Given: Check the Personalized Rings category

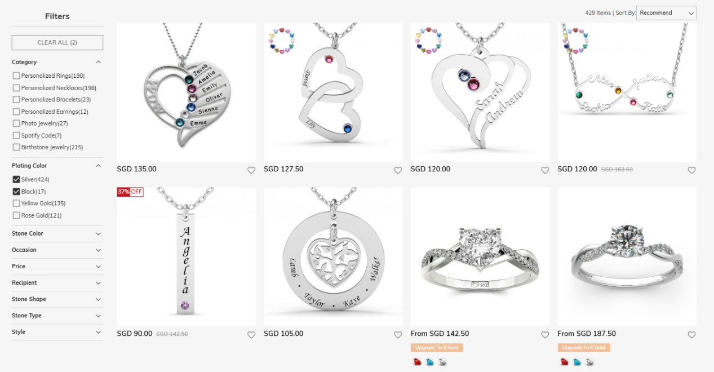Looking at the screenshot, I should (16, 76).
